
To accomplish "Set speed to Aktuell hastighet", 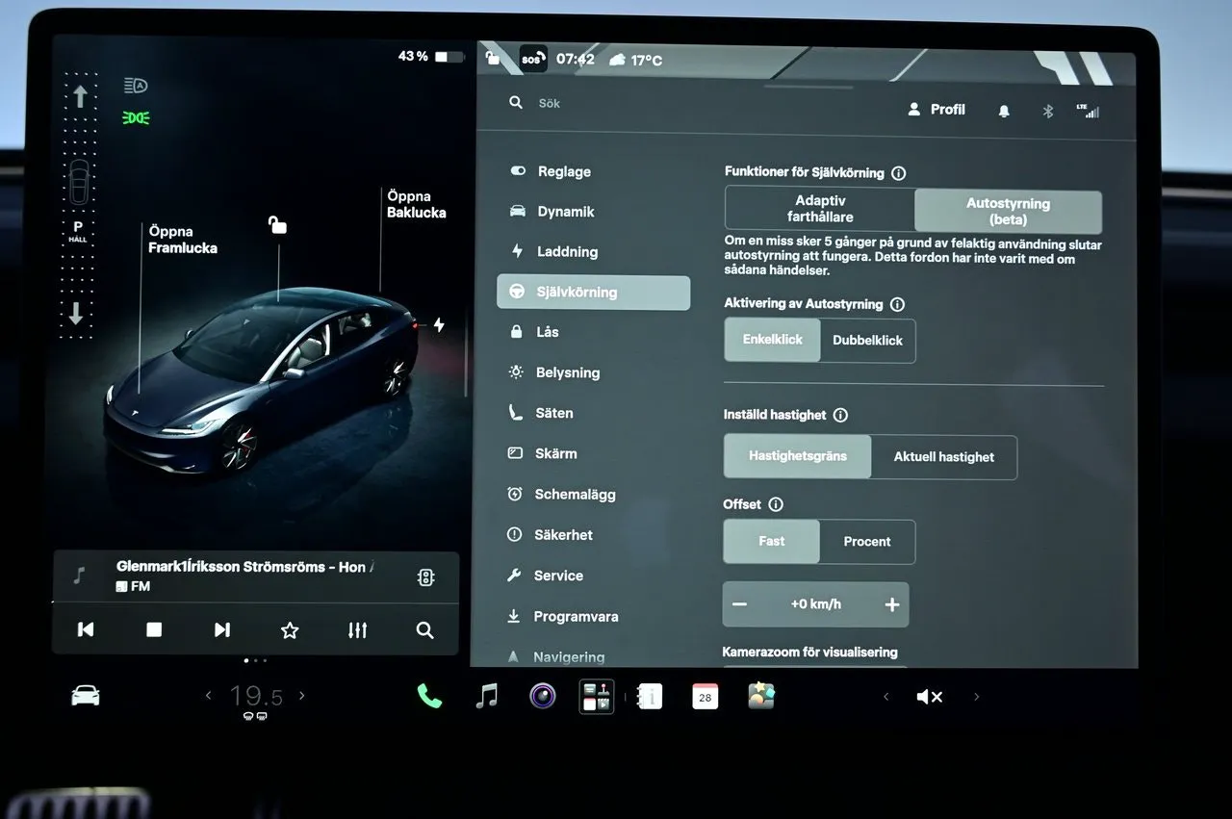I will [x=943, y=457].
